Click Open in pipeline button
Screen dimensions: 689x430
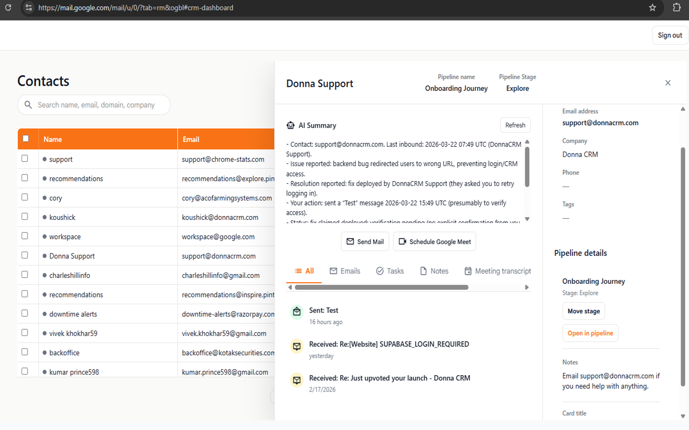tap(590, 333)
